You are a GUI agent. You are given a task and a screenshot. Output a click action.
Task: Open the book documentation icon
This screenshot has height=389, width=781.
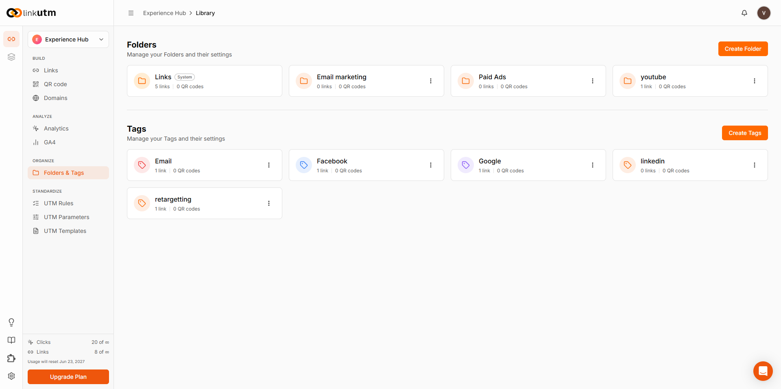click(11, 340)
